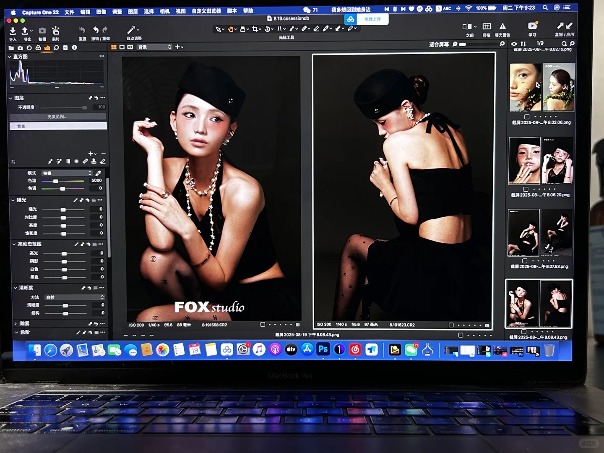Select the Keystone cursor tool
This screenshot has height=453, width=604.
pyautogui.click(x=279, y=29)
